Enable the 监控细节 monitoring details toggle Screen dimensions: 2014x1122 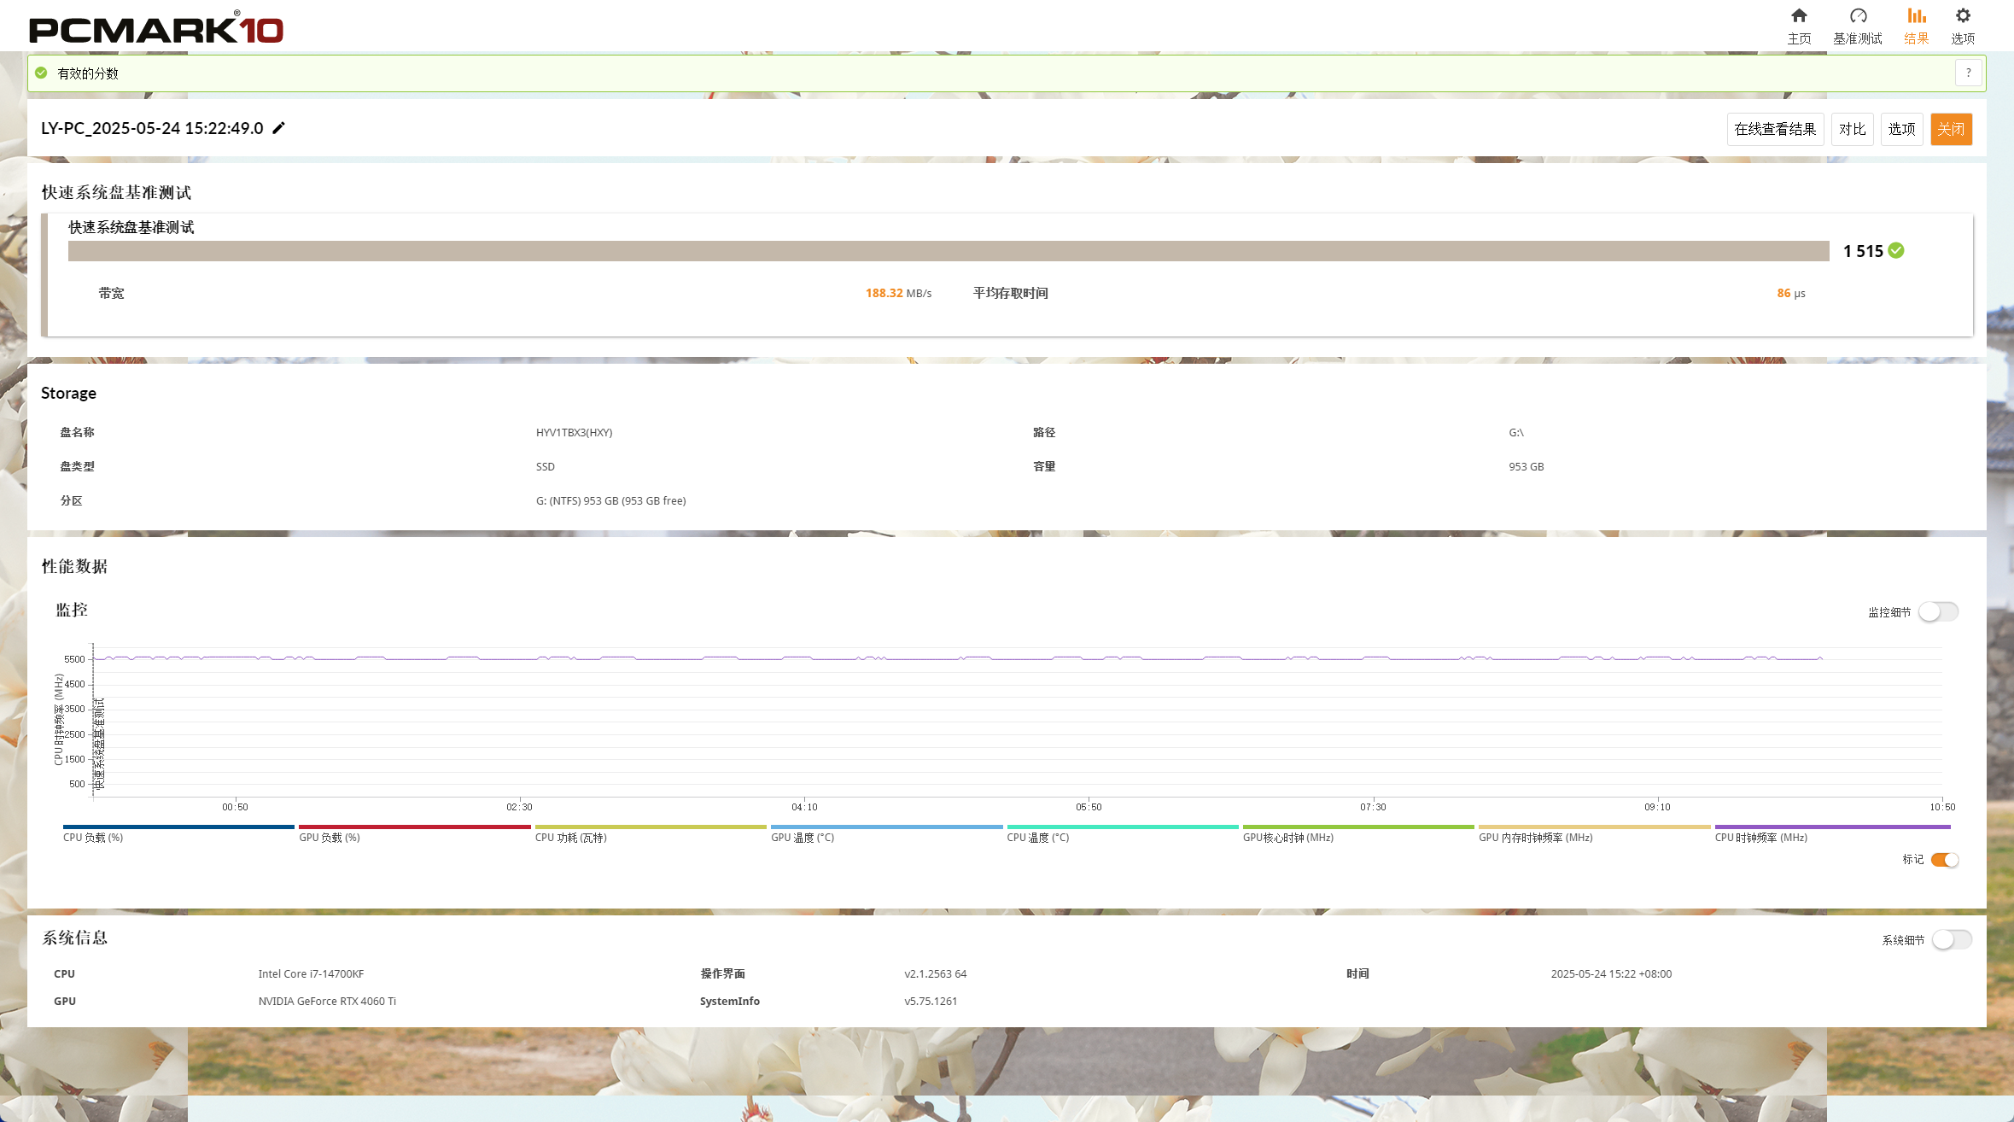point(1938,612)
